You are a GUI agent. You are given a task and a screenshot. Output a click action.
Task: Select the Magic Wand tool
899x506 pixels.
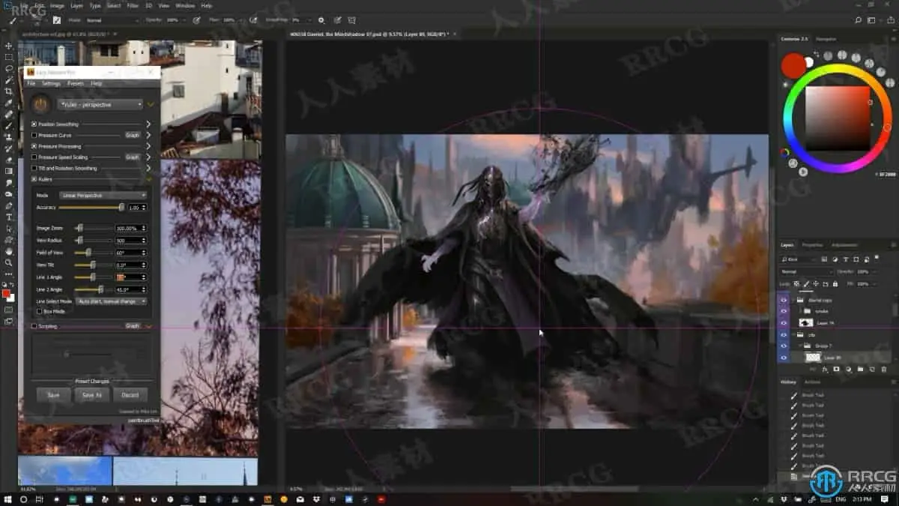[x=9, y=79]
